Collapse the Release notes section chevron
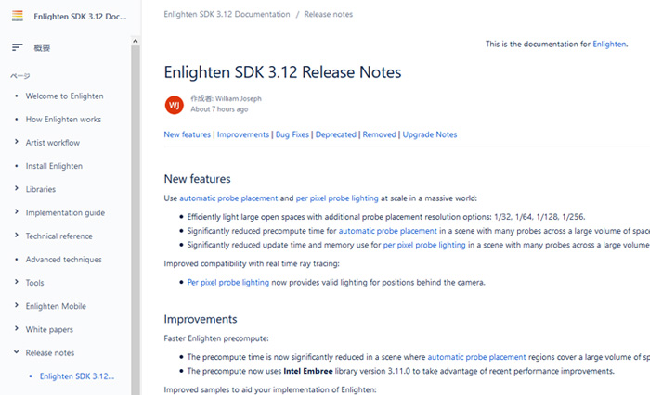650x395 pixels. [17, 352]
